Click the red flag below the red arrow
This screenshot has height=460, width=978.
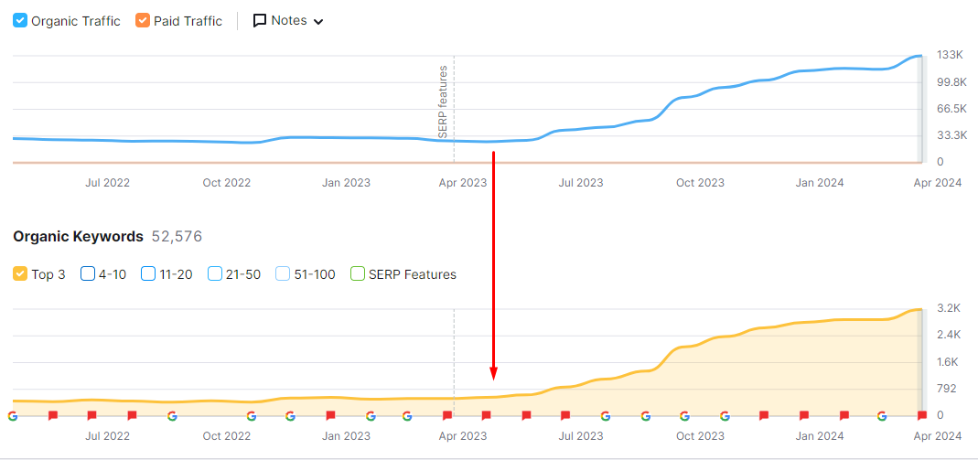pyautogui.click(x=487, y=415)
